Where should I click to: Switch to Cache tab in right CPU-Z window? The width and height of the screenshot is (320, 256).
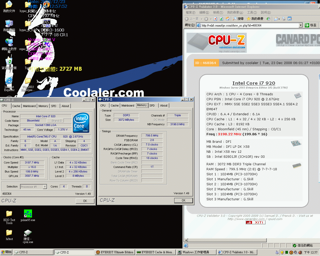[115, 105]
